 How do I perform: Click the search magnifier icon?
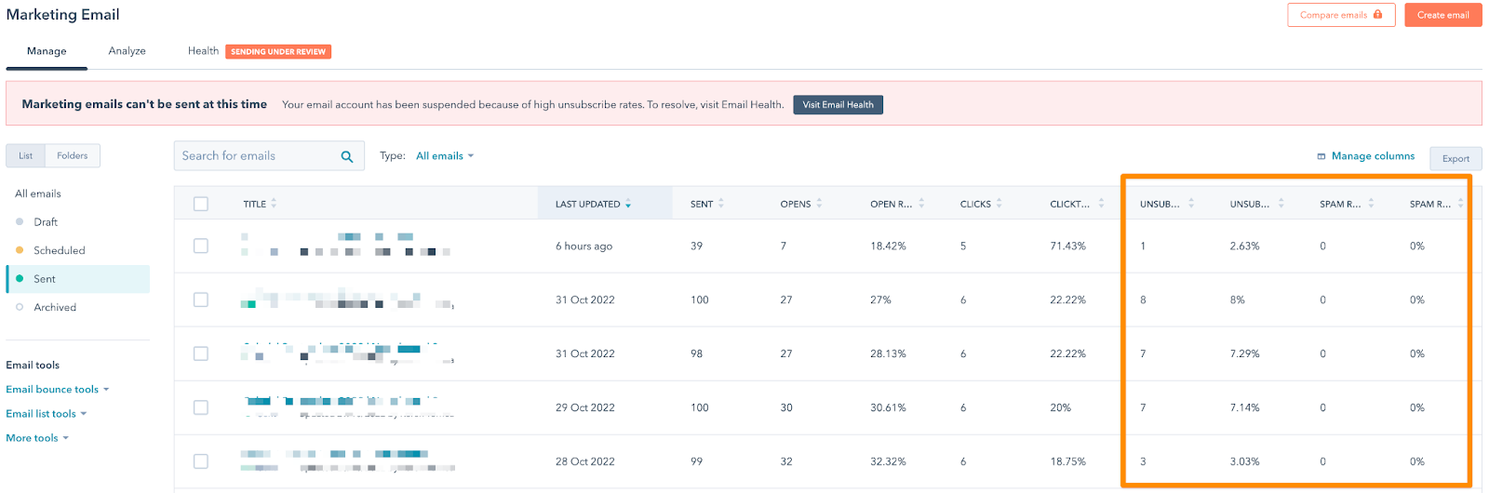(x=346, y=156)
